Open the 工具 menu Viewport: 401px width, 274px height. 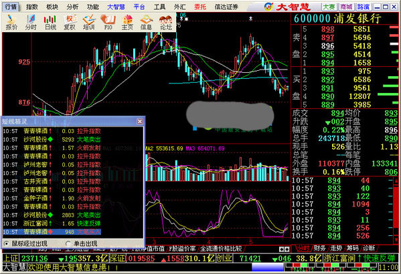tap(159, 7)
